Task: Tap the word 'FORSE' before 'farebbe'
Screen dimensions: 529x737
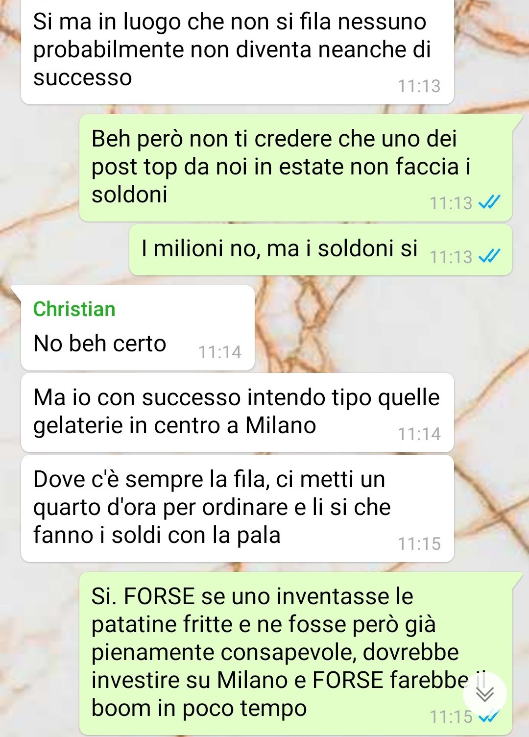Action: 348,680
